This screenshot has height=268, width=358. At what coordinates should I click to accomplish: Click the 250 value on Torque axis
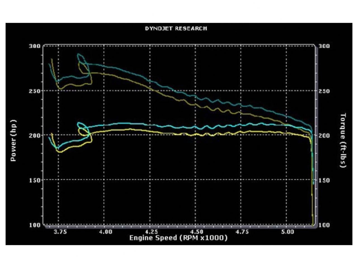(x=324, y=91)
